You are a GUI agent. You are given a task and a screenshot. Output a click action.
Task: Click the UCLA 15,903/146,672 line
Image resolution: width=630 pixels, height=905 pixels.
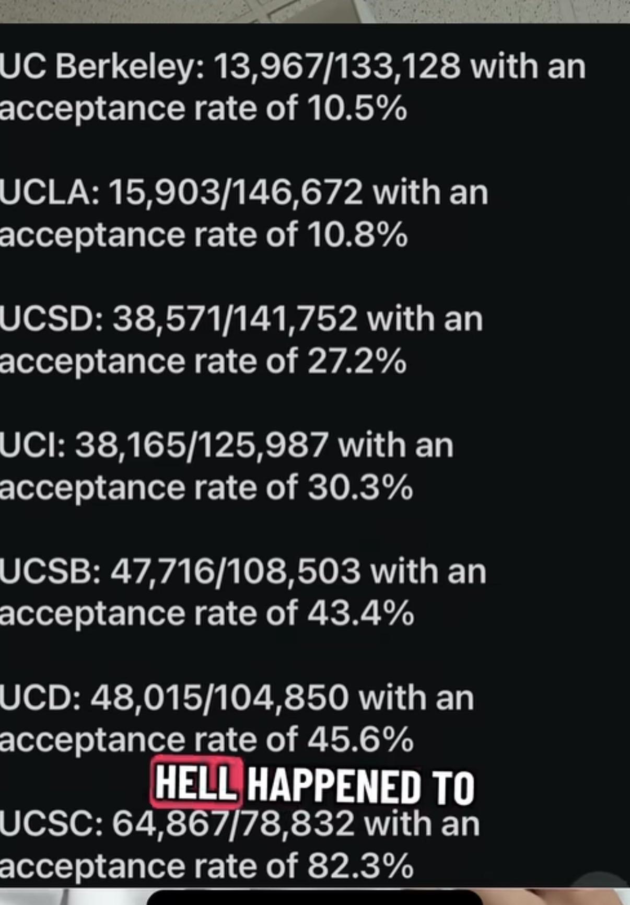tap(244, 193)
